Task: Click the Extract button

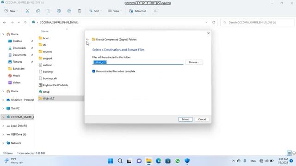Action: [x=185, y=119]
